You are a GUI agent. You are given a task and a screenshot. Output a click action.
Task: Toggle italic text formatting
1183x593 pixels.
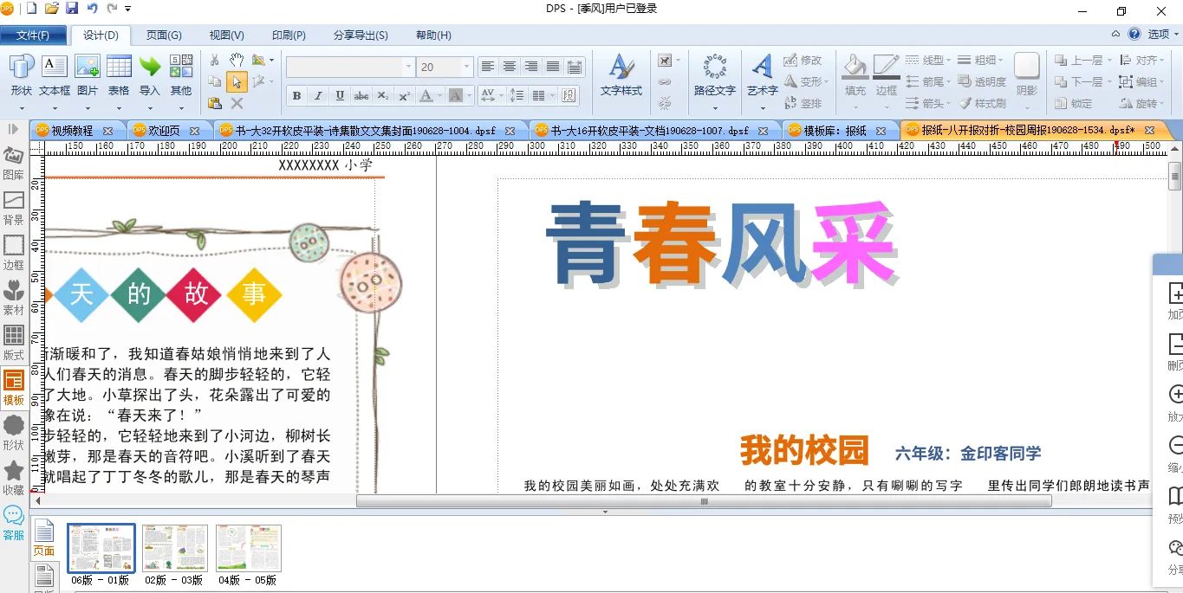(318, 96)
